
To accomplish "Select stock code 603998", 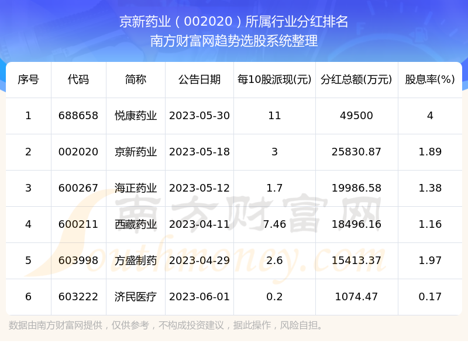I will pyautogui.click(x=78, y=261).
